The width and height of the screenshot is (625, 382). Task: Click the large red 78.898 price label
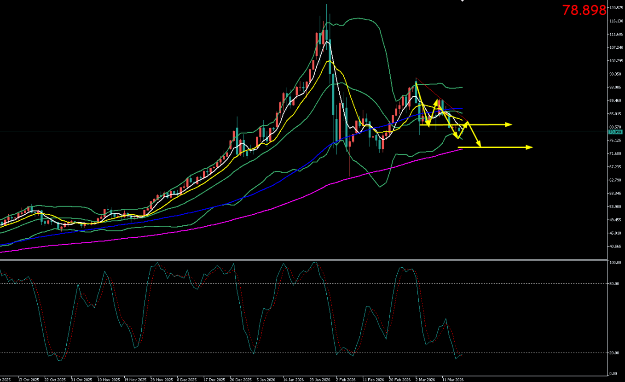click(584, 10)
